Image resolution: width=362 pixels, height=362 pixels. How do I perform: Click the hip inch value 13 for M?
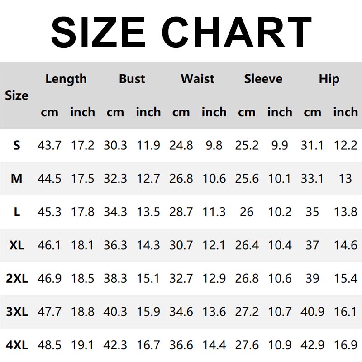(x=345, y=179)
